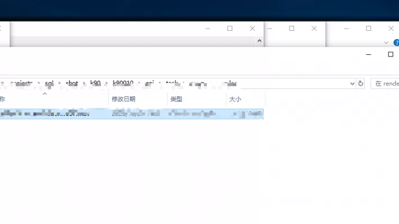
Task: Minimize the rightmost background window
Action: (x=346, y=29)
